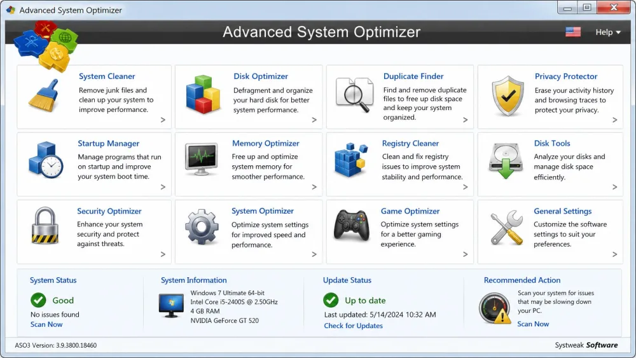Viewport: 636px width, 358px height.
Task: Click the Privacy Protector shield icon
Action: click(x=508, y=96)
